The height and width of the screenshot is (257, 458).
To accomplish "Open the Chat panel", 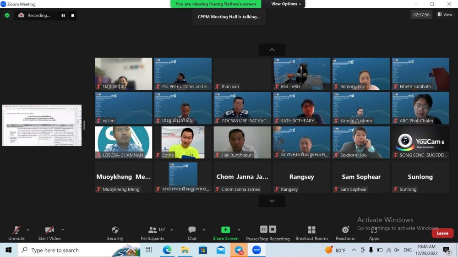I will click(x=192, y=233).
